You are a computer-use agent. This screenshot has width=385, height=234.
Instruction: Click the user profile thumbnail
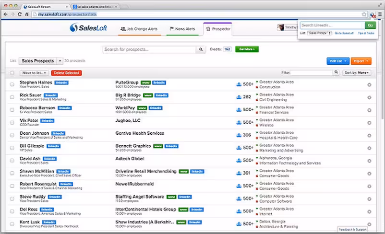click(280, 27)
